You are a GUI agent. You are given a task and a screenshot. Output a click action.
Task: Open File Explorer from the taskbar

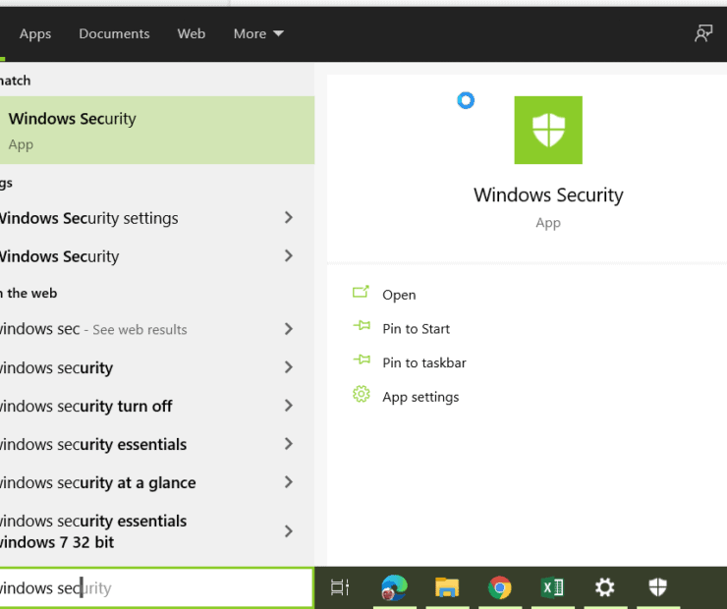(447, 587)
